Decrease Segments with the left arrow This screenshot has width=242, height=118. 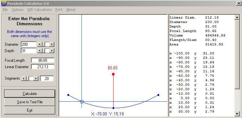(x=24, y=78)
